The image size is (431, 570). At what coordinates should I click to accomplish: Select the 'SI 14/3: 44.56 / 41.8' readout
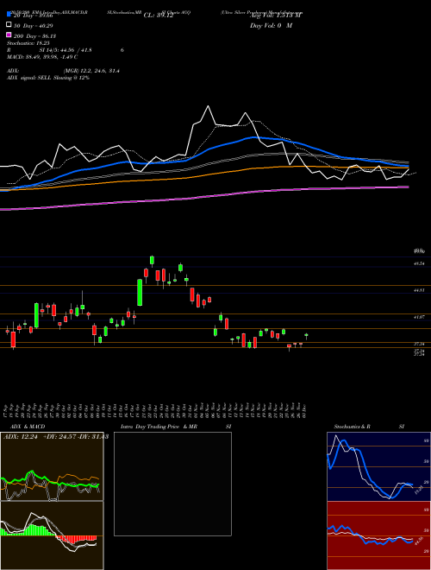click(x=66, y=50)
